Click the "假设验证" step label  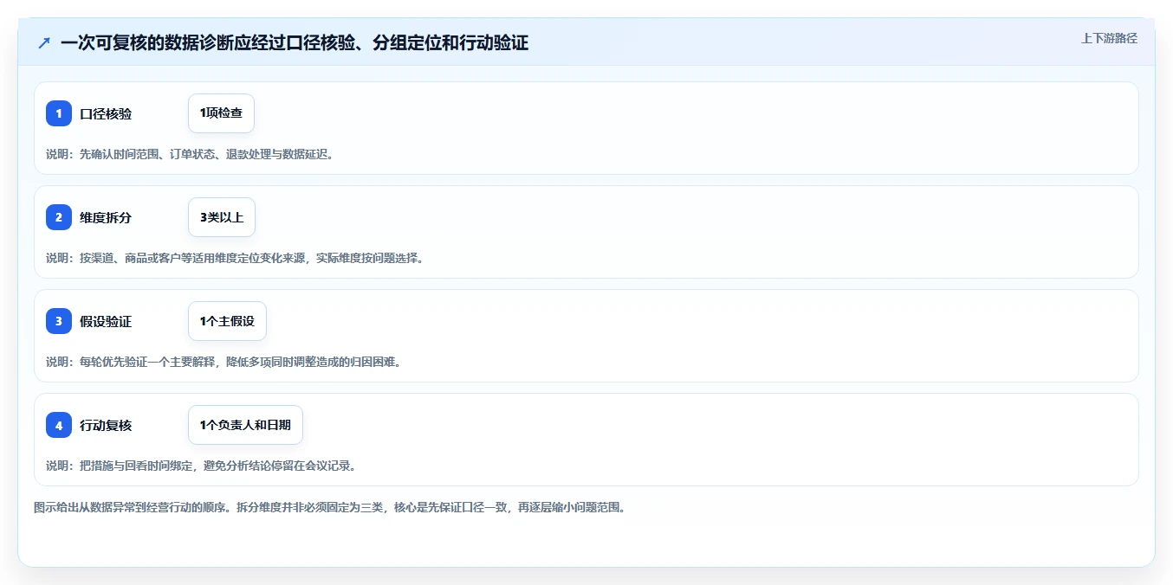(x=106, y=321)
